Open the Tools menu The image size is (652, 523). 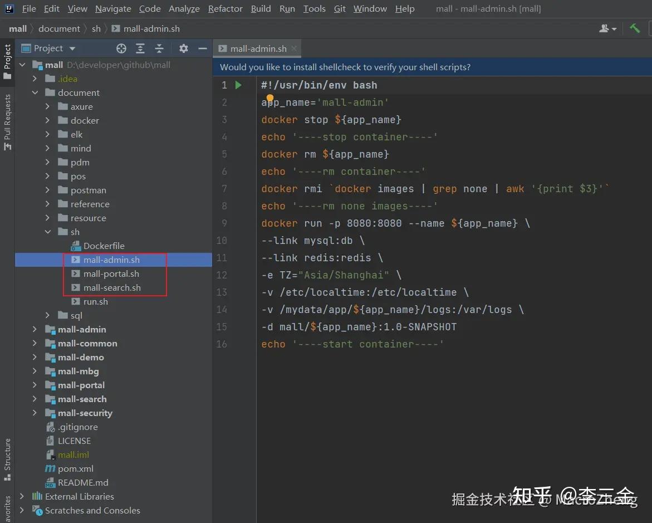pos(314,9)
